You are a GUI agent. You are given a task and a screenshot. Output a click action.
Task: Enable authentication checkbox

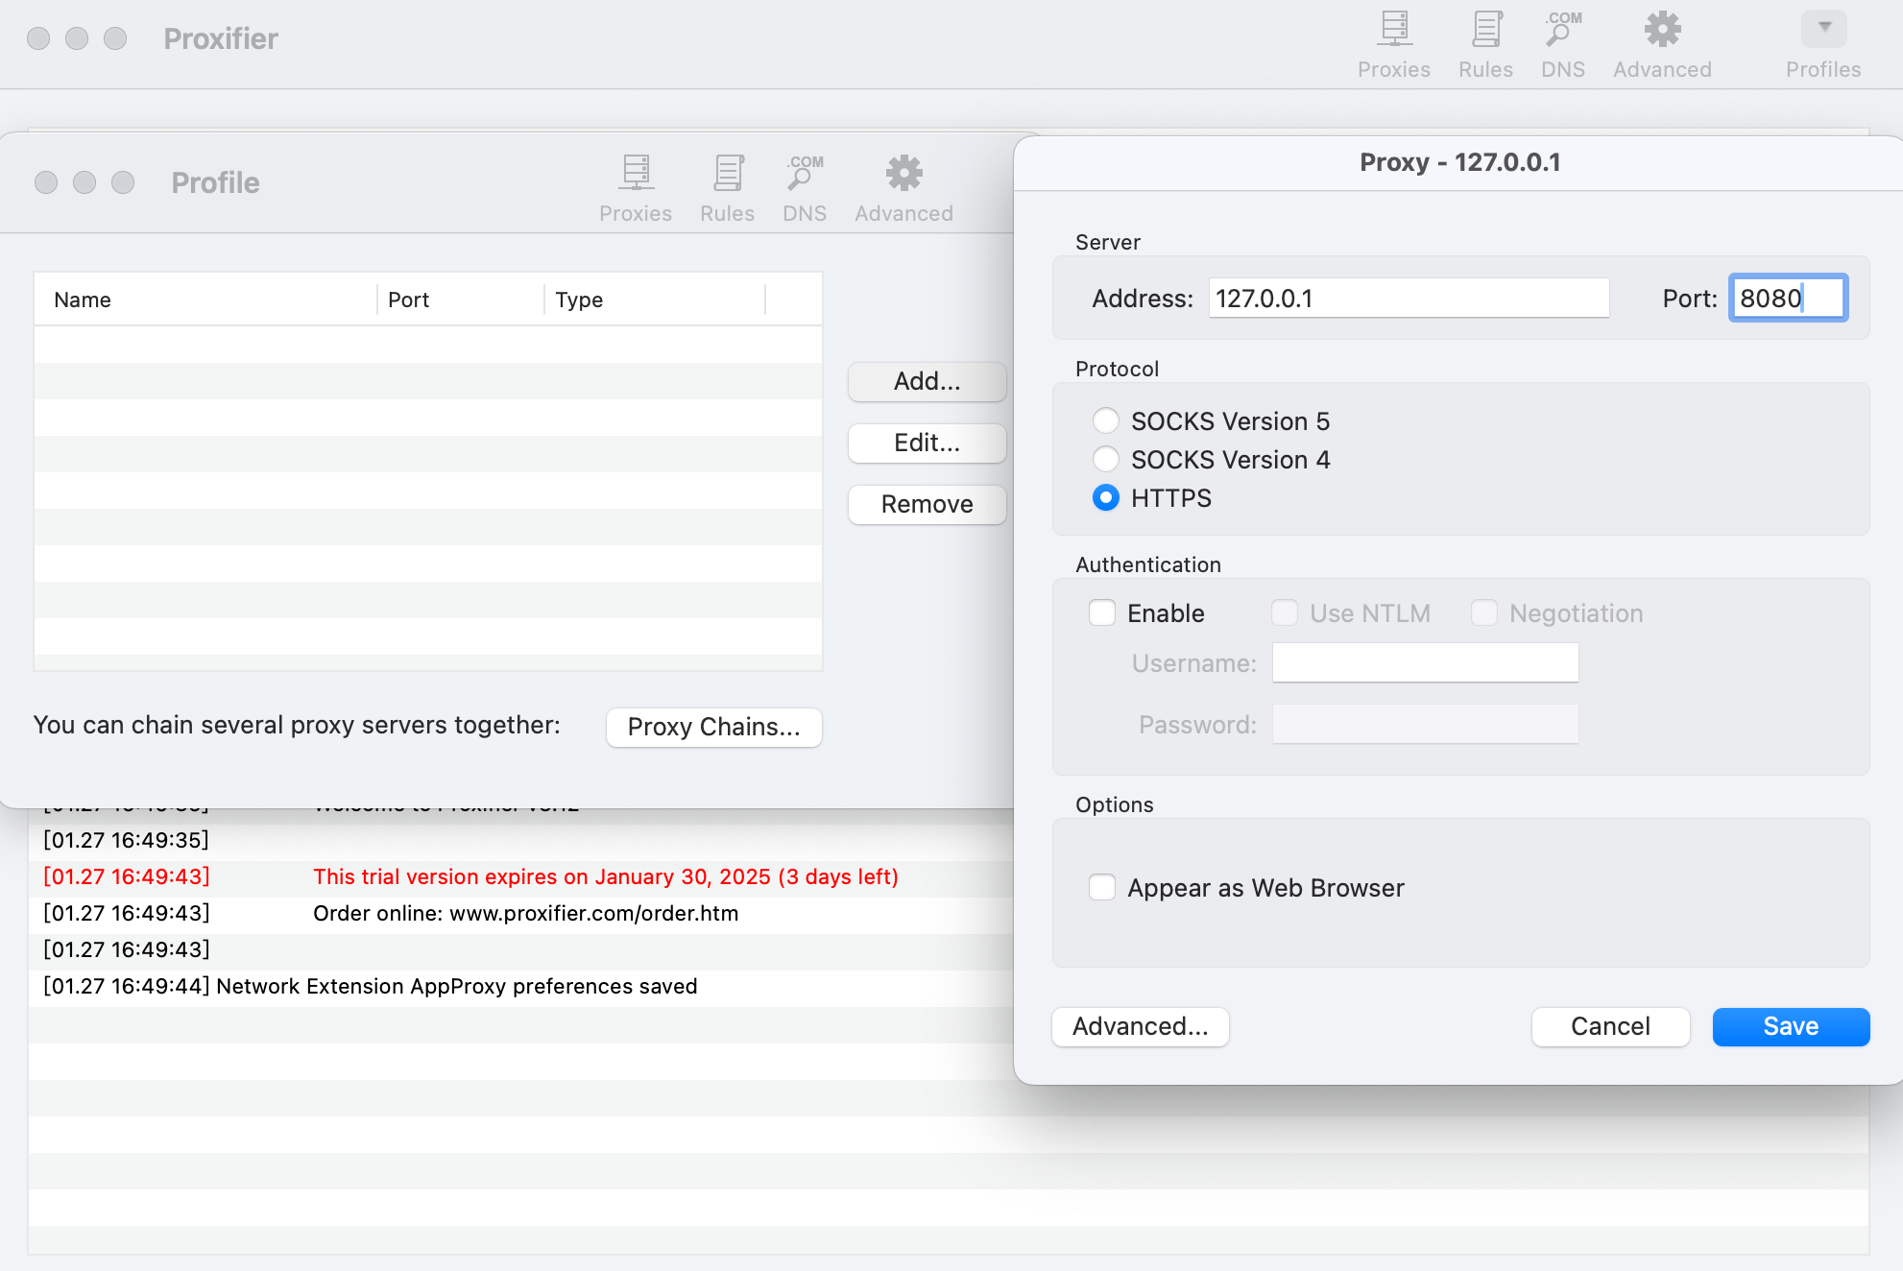pyautogui.click(x=1102, y=612)
